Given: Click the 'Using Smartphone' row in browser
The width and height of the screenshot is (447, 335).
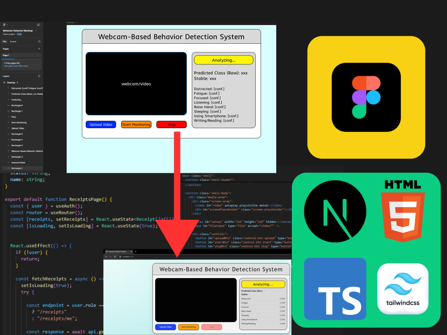Looking at the screenshot, I should (x=263, y=320).
